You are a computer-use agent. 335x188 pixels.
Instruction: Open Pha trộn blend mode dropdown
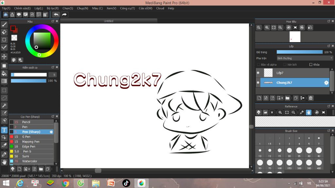[x=305, y=58]
